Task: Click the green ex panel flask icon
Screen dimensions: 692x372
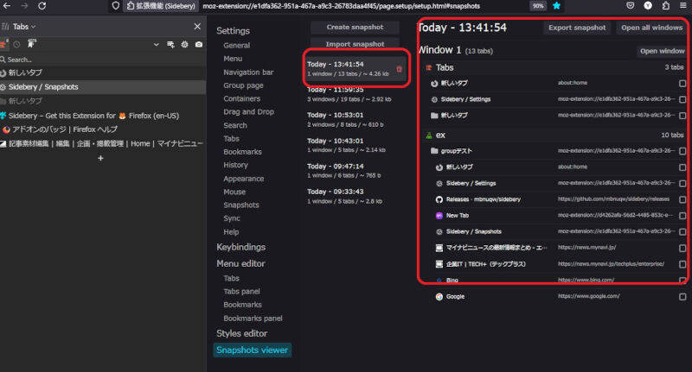Action: coord(428,136)
